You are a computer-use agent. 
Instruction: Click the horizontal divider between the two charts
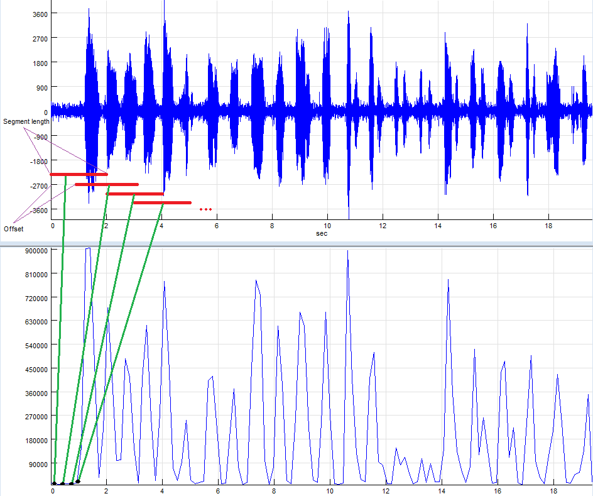[296, 243]
